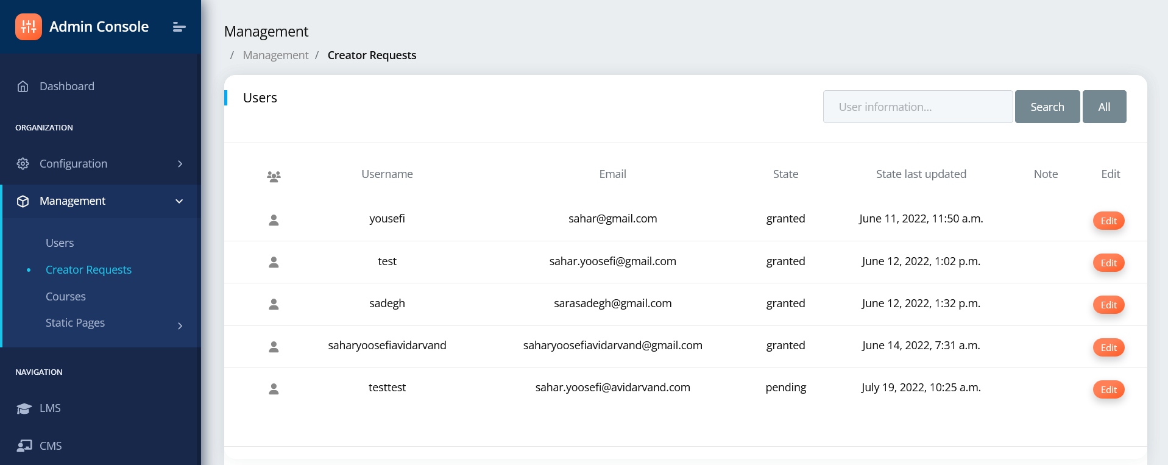Collapse the Management menu chevron
1168x465 pixels.
[179, 201]
